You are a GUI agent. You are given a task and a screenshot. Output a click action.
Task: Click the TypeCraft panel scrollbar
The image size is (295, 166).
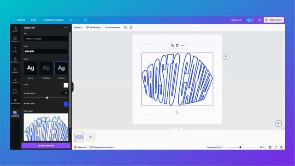70,80
